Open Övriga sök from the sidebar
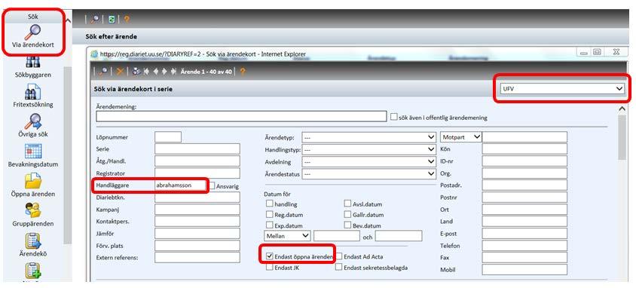The image size is (636, 288). click(x=32, y=126)
